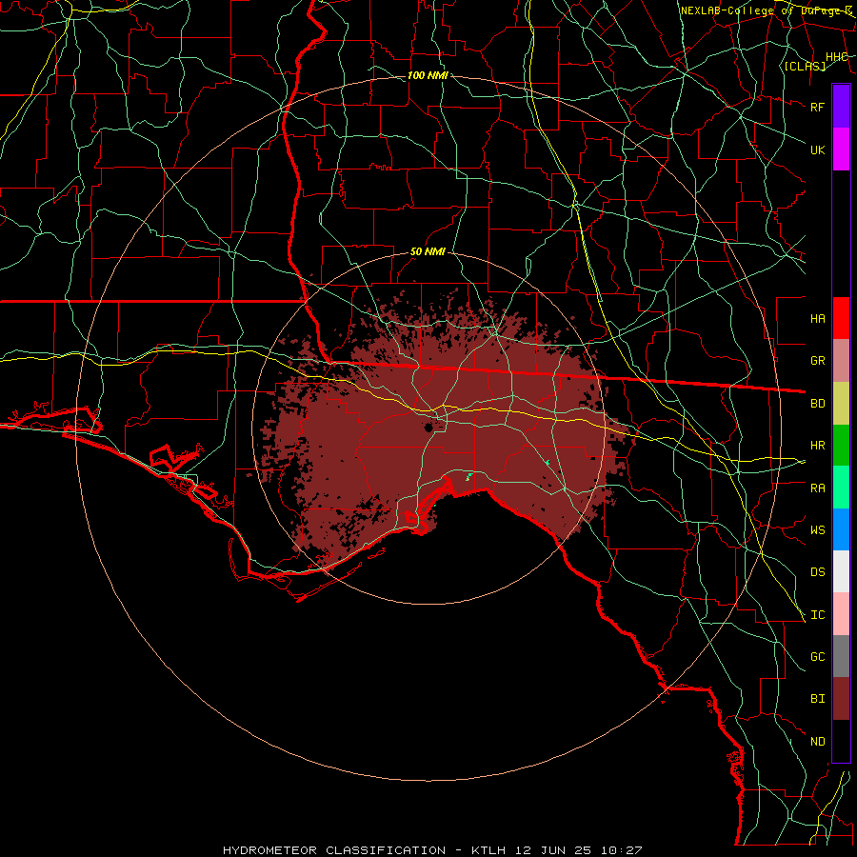This screenshot has height=857, width=857.
Task: Click the black radar site dot
Action: coord(429,428)
